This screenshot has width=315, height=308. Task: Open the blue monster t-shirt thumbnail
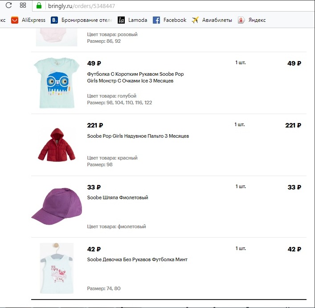click(56, 83)
